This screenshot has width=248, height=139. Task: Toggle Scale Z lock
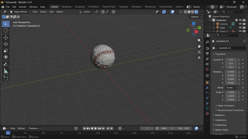(239, 100)
